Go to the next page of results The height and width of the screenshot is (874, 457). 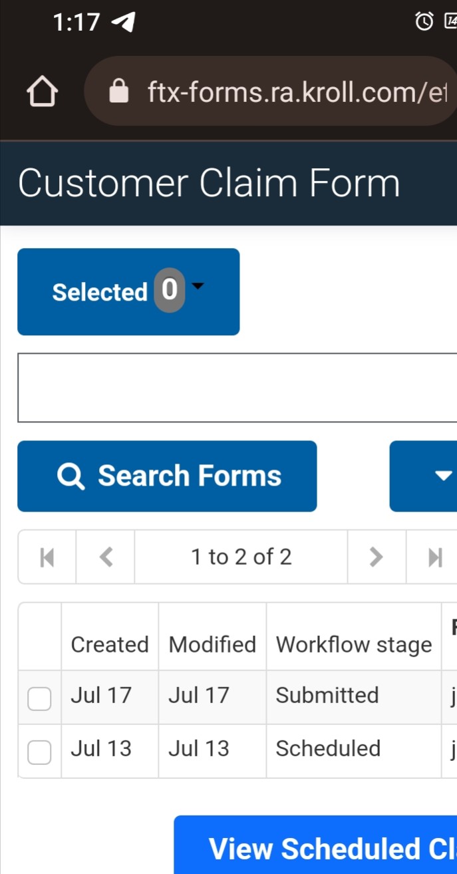[x=377, y=557]
